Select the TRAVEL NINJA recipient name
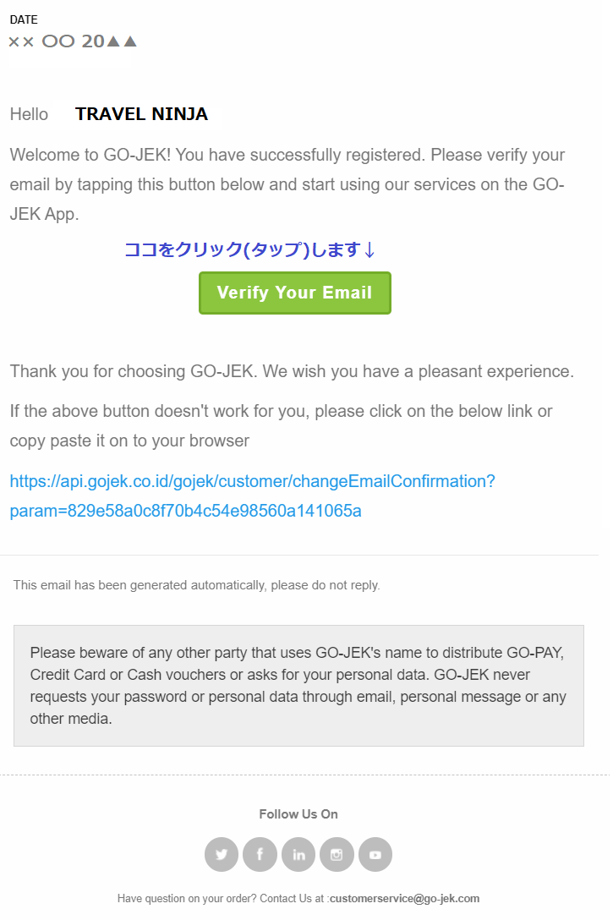Image resolution: width=613 pixels, height=920 pixels. (141, 114)
